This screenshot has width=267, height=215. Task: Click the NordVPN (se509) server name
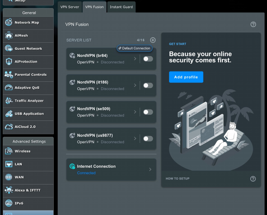[94, 109]
